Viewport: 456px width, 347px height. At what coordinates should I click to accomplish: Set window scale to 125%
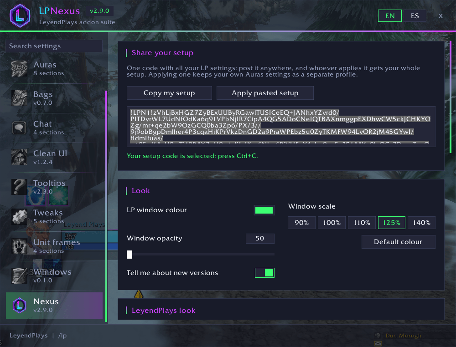tap(392, 223)
